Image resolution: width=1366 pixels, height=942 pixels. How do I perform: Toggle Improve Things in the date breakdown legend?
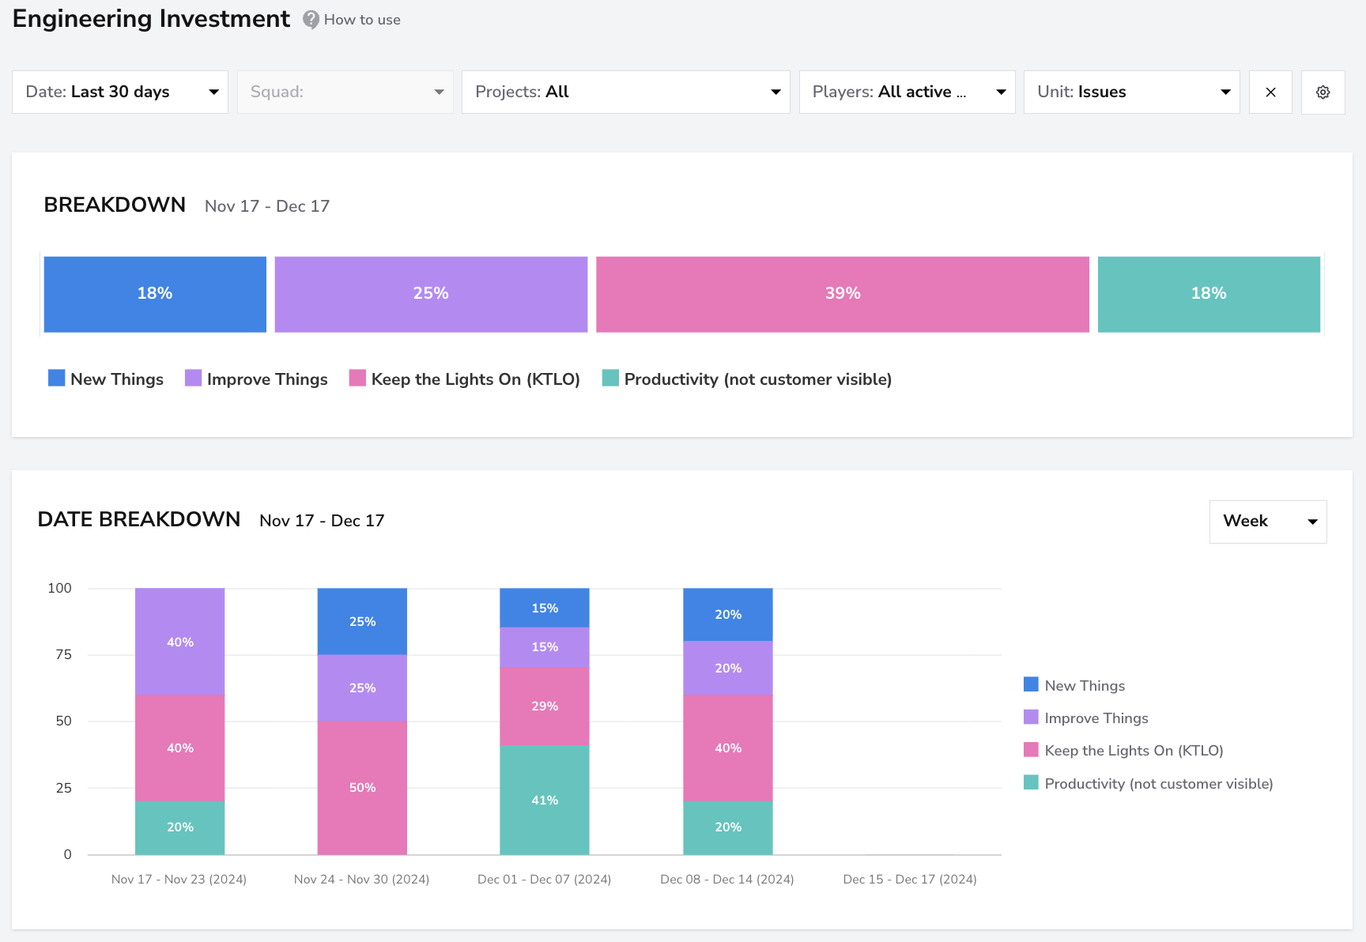[x=1086, y=718]
